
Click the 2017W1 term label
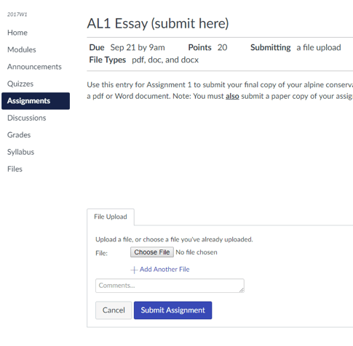click(x=17, y=15)
